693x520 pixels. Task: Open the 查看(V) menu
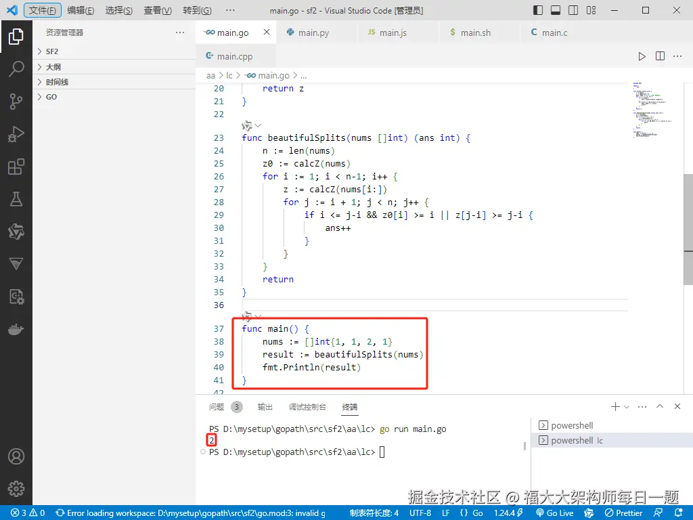(158, 10)
